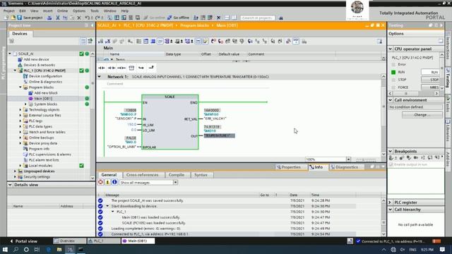Image resolution: width=452 pixels, height=254 pixels.
Task: Click the Save project toolbar button
Action: (x=30, y=18)
